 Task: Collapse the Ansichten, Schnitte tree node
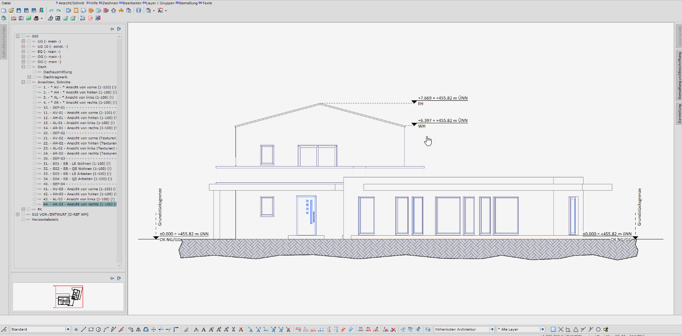coord(23,82)
